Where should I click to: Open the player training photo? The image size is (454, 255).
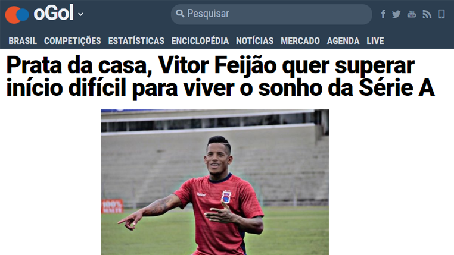214,182
